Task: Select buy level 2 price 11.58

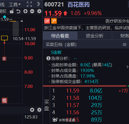Action: tap(73, 98)
